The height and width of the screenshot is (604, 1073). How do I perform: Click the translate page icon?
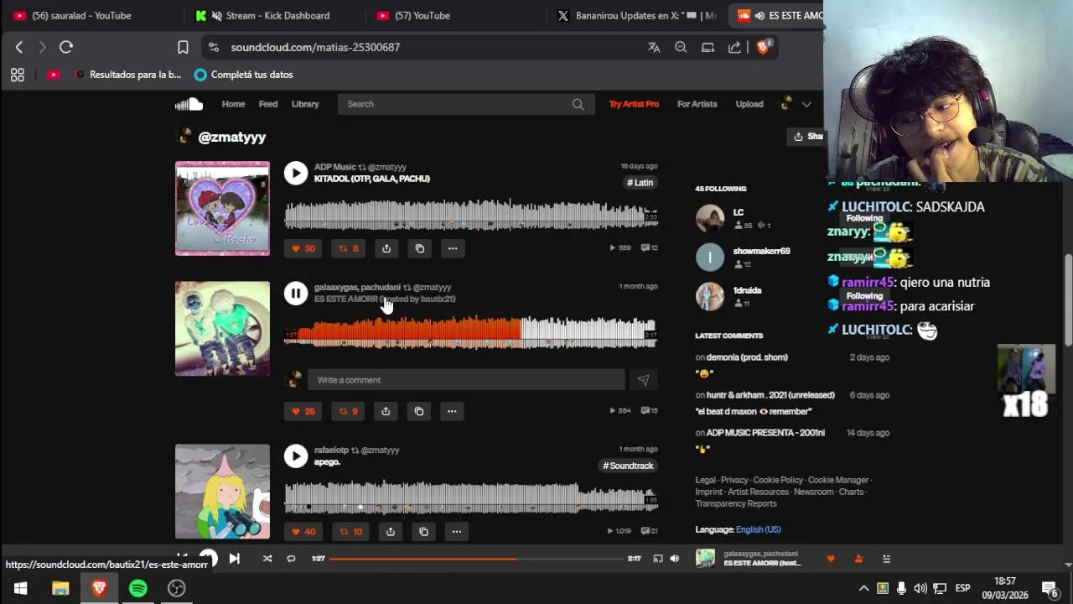(x=654, y=47)
